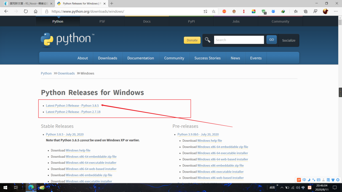Select the PyPI top navigation tab
This screenshot has width=342, height=192.
coord(191,21)
